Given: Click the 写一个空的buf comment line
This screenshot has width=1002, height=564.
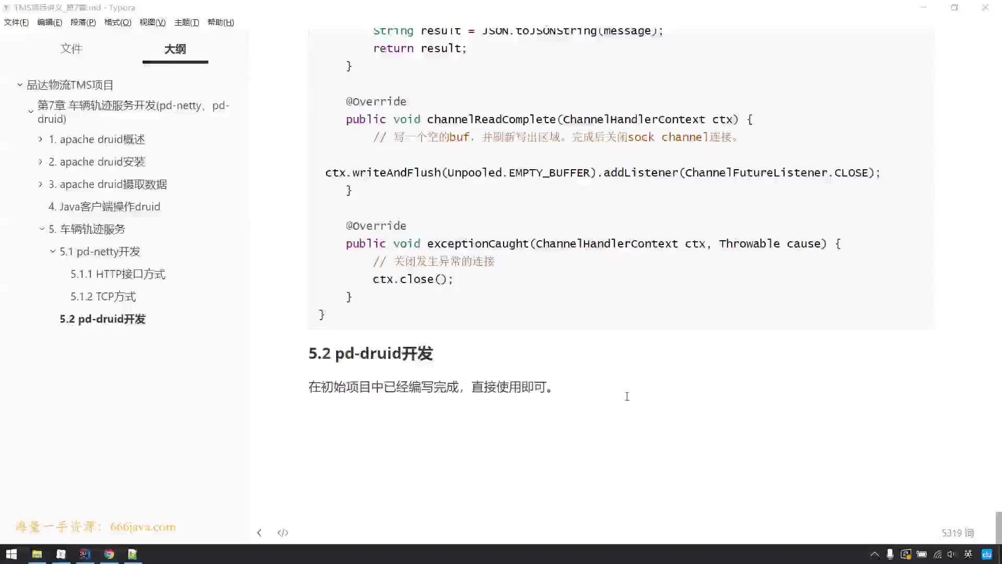Looking at the screenshot, I should (x=556, y=137).
